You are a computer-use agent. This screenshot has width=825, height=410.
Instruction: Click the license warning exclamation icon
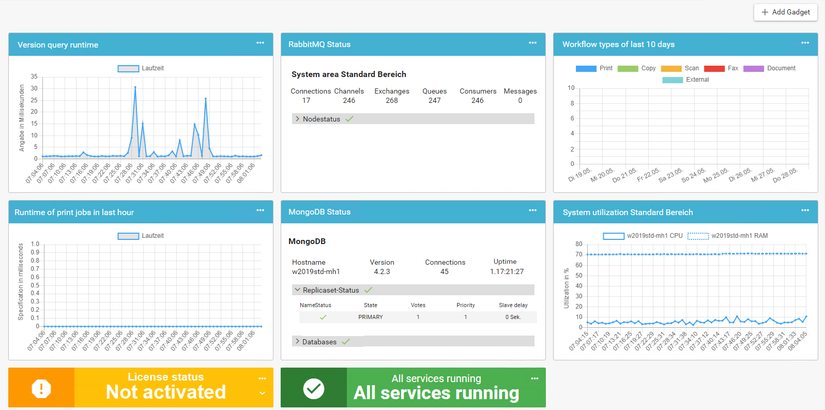41,388
